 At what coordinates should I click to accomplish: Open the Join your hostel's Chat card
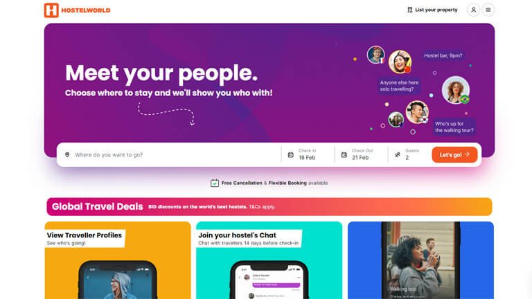click(269, 260)
